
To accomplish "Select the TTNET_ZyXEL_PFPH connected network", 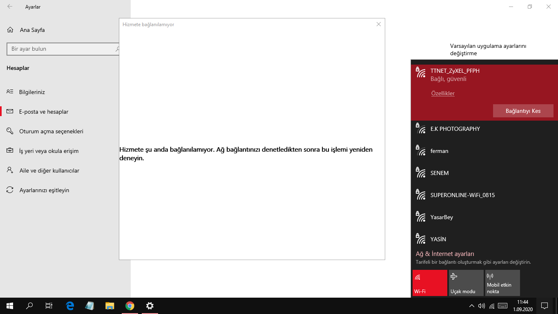I will coord(484,92).
